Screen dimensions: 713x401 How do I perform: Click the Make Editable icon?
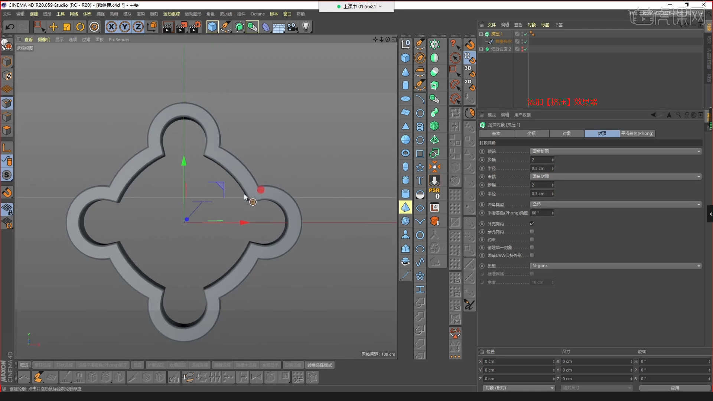7,45
